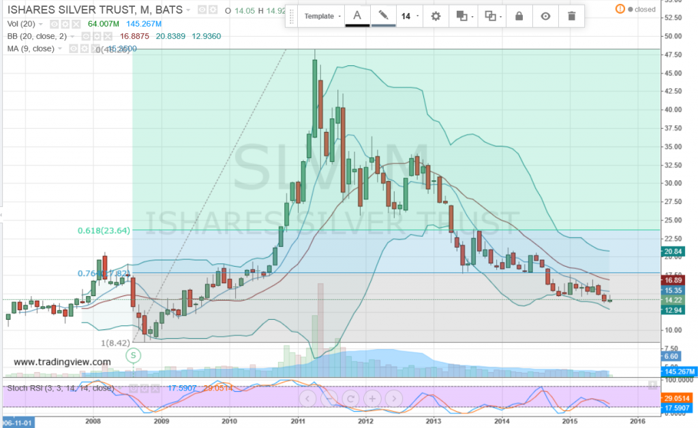Toggle drawing visibility eye in floating toolbar
The height and width of the screenshot is (428, 698).
click(x=545, y=16)
